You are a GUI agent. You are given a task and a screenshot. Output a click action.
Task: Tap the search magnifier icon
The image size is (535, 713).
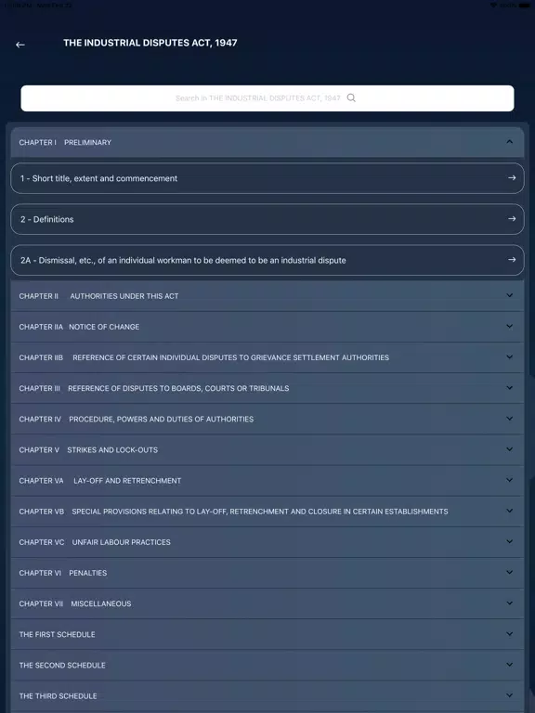351,97
